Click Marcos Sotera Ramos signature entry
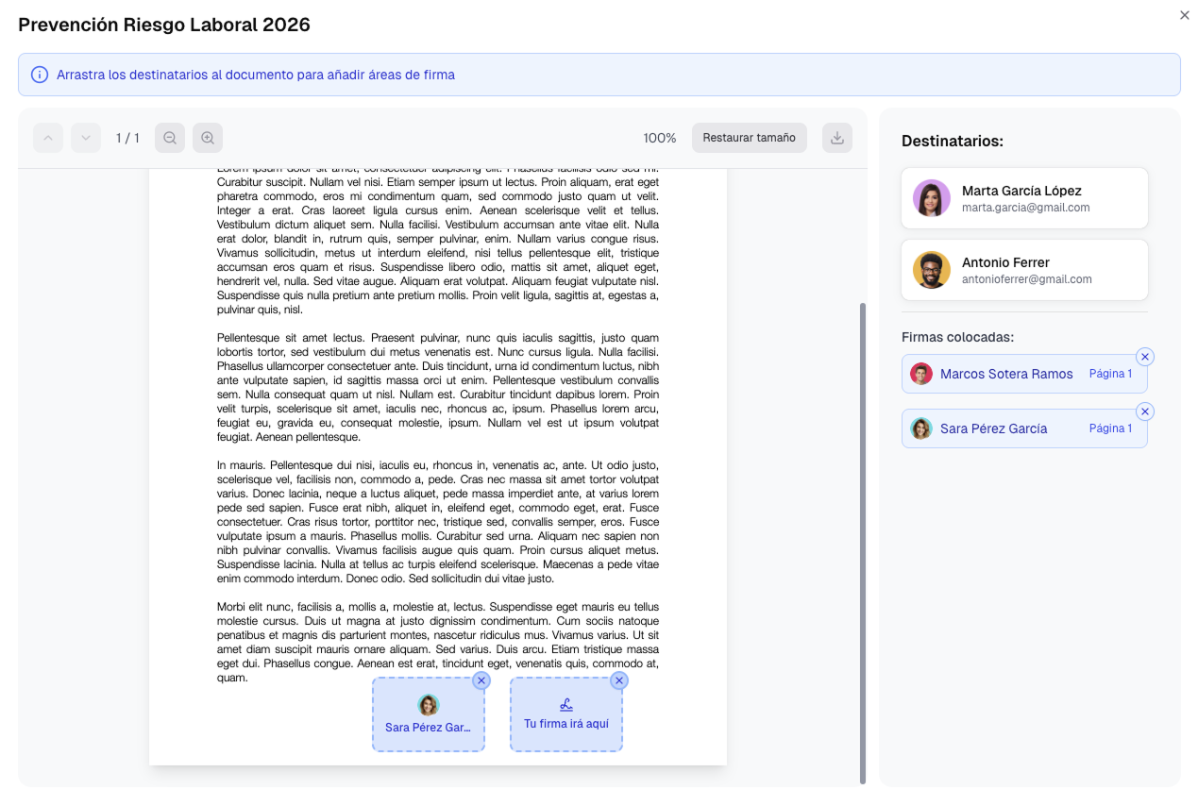This screenshot has width=1198, height=806. pos(1006,375)
